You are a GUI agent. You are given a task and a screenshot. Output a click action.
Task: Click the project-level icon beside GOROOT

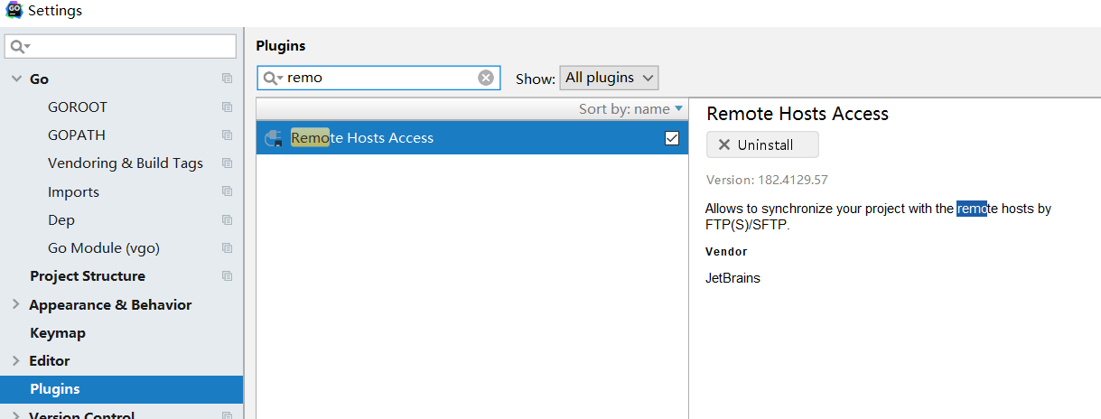click(x=227, y=107)
